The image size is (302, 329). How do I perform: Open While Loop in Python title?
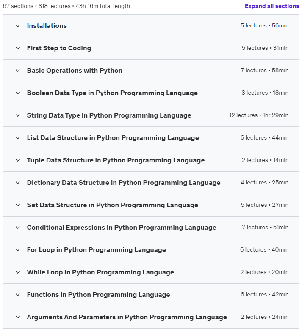pos(100,272)
